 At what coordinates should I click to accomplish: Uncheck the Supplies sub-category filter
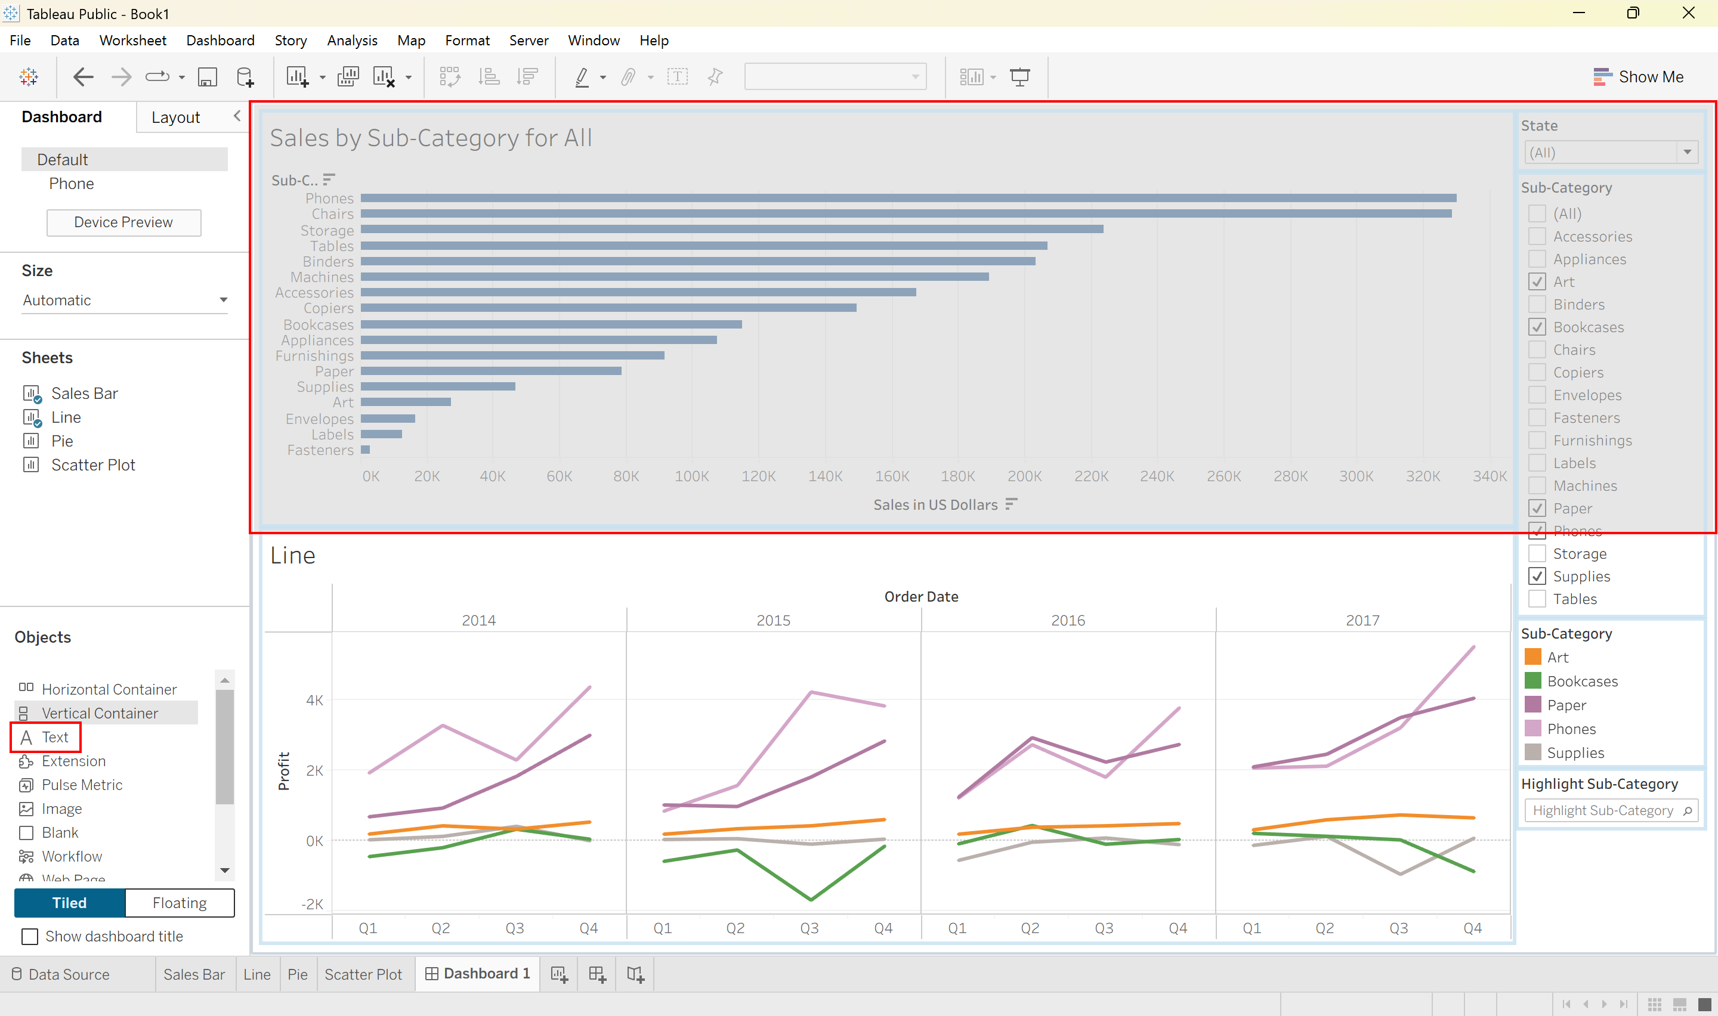tap(1537, 576)
